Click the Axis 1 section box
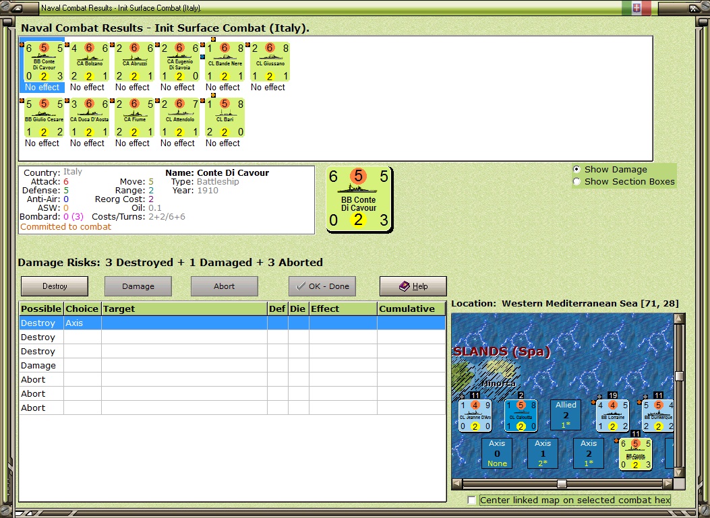The height and width of the screenshot is (518, 710). (x=543, y=453)
